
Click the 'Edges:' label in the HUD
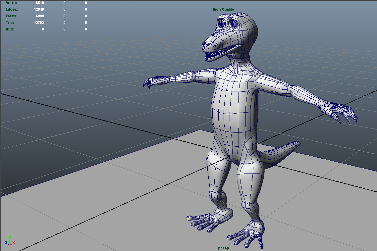(x=12, y=9)
